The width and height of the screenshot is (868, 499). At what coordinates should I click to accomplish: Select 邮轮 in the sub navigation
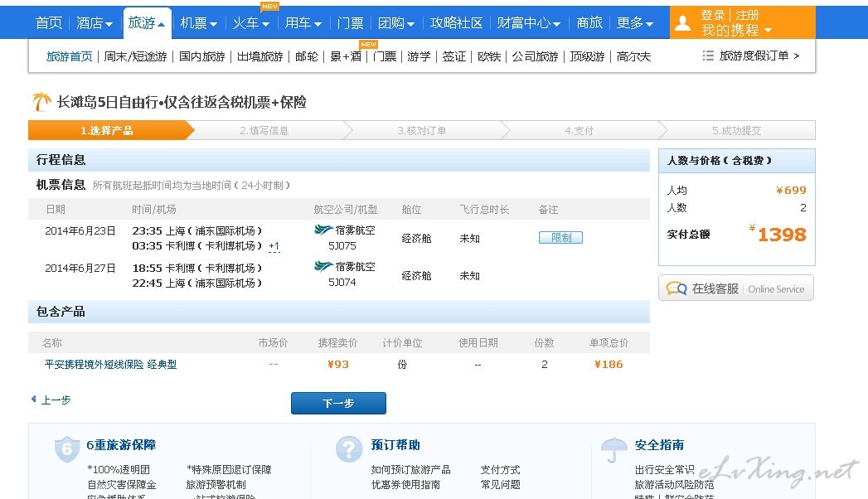pyautogui.click(x=307, y=56)
